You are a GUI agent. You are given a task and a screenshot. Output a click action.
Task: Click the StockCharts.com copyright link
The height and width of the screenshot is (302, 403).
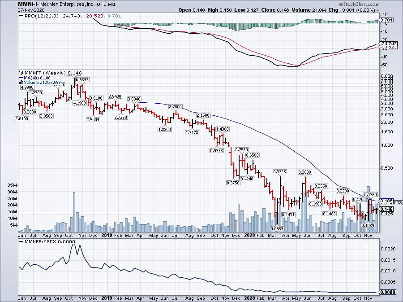pyautogui.click(x=359, y=4)
